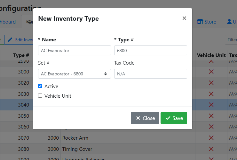Click the red X in row 3050
The height and width of the screenshot is (160, 237).
point(211,116)
